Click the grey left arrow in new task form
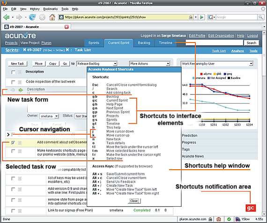 coord(13,90)
